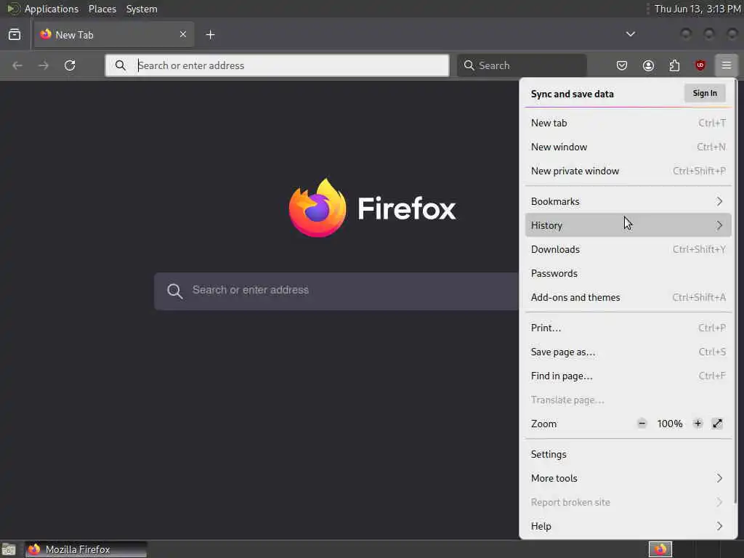Select New window menu entry
Image resolution: width=744 pixels, height=558 pixels.
click(628, 147)
